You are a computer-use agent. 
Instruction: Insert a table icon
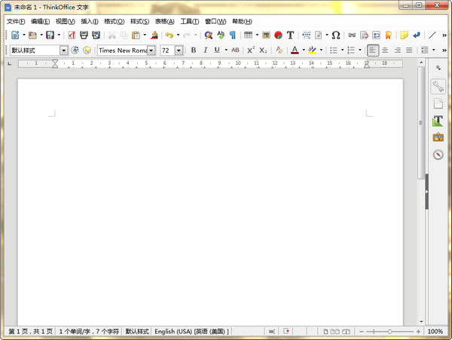coord(248,35)
